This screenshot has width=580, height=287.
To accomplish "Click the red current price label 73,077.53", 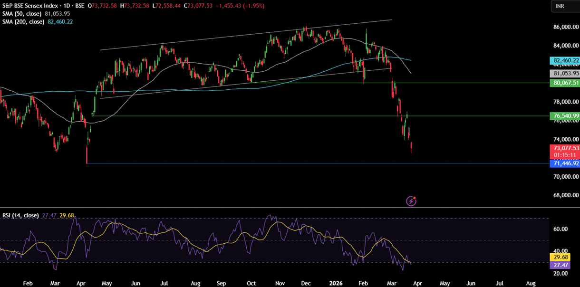I will tap(565, 148).
